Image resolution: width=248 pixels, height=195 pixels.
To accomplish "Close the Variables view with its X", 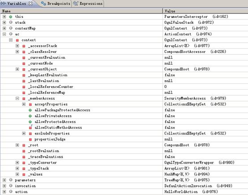I will [x=30, y=3].
